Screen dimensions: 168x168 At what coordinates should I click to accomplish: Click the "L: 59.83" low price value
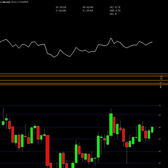pyautogui.click(x=88, y=11)
